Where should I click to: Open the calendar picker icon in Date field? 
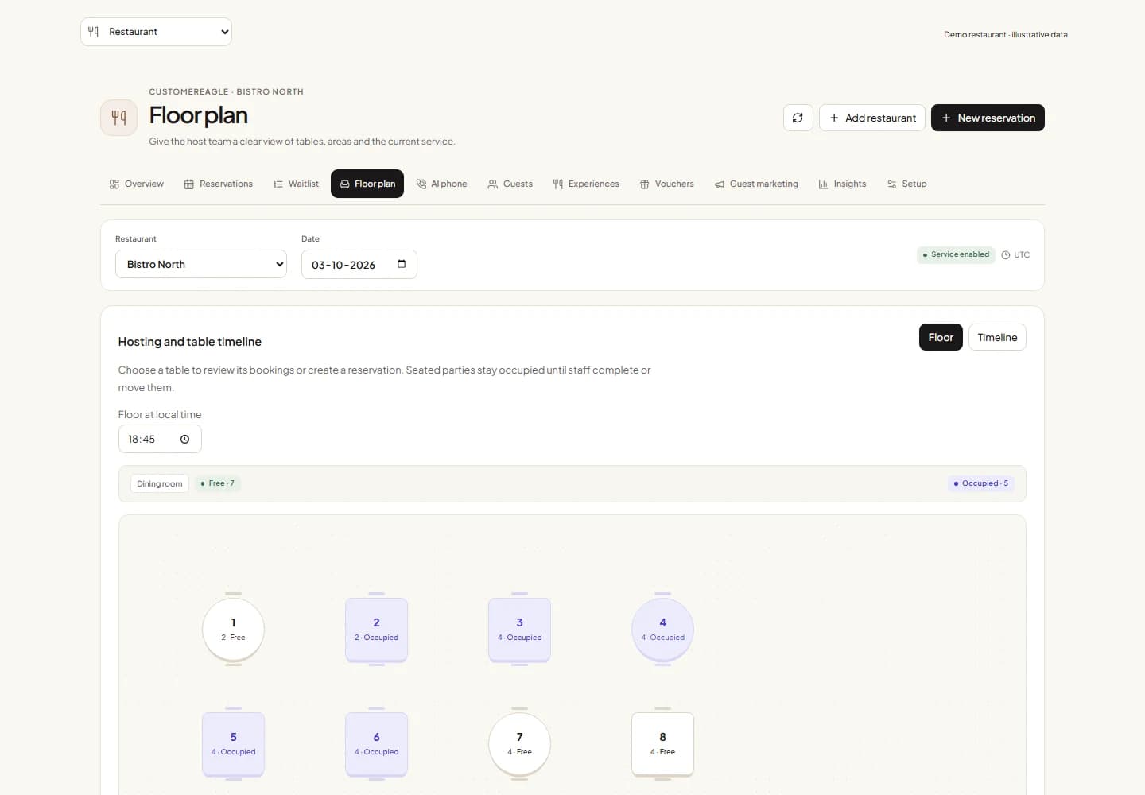coord(402,264)
